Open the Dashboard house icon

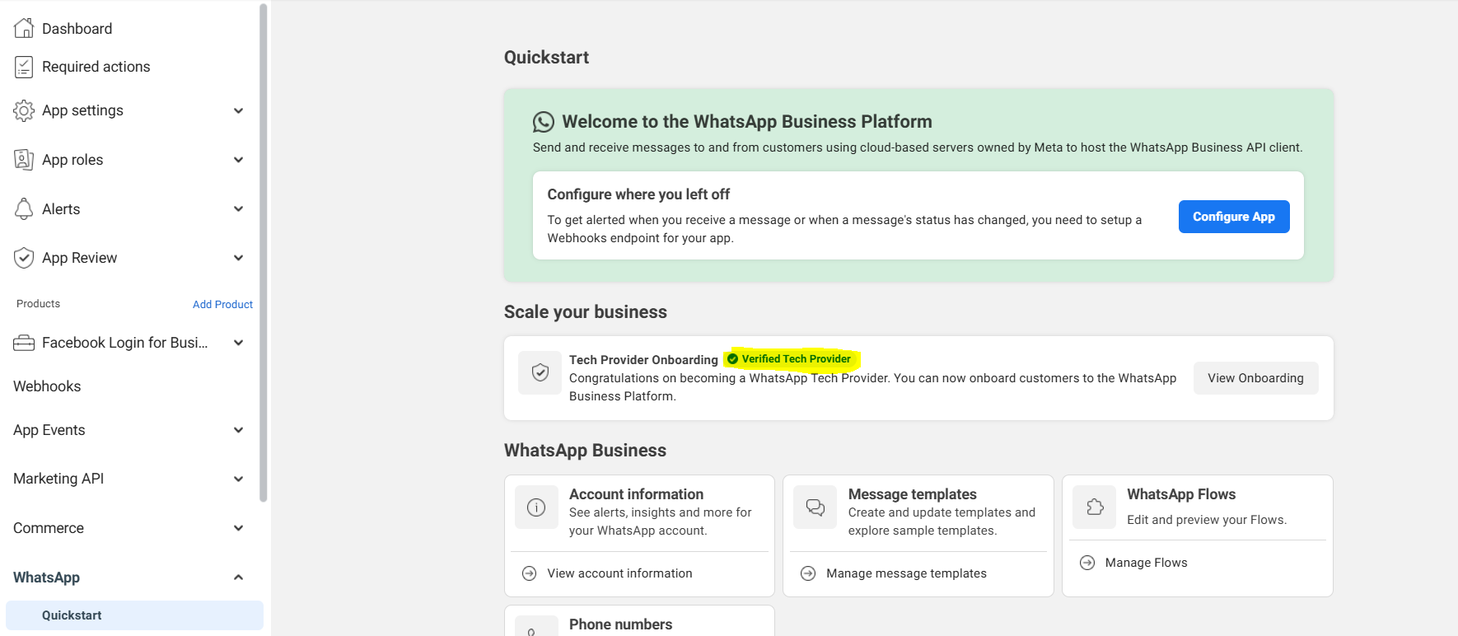[24, 28]
